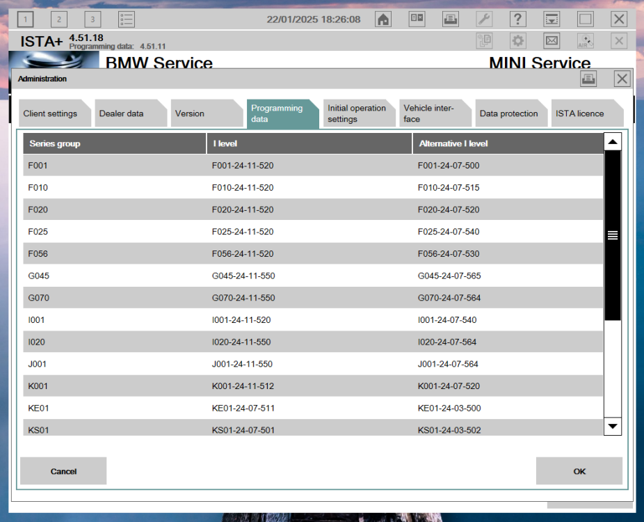Switch to the Dealer data tab
Image resolution: width=644 pixels, height=522 pixels.
(131, 113)
